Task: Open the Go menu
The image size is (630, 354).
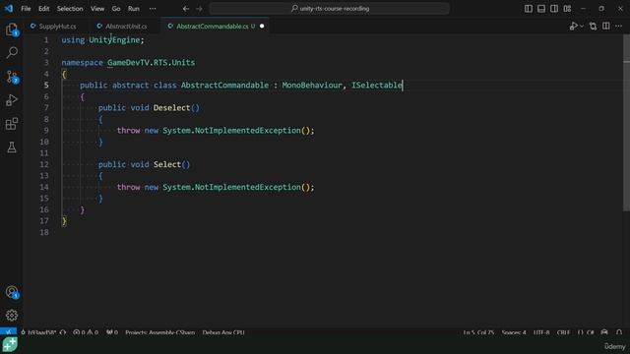Action: click(116, 9)
